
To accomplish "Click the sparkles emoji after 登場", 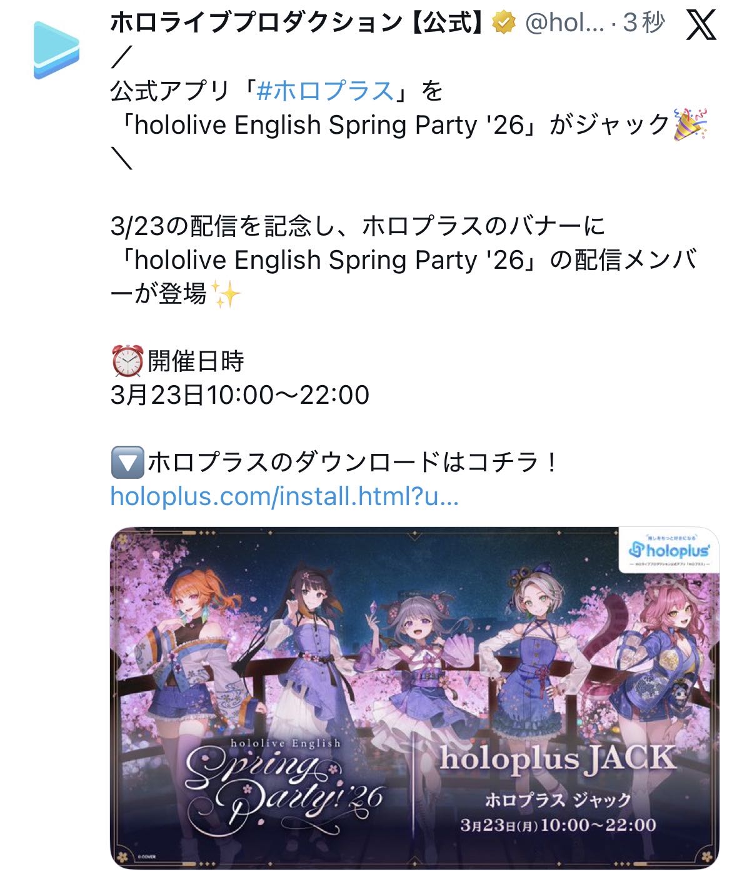I will 225,293.
